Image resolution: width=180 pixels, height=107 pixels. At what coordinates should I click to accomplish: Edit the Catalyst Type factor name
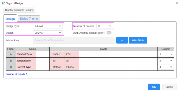(x=33, y=54)
